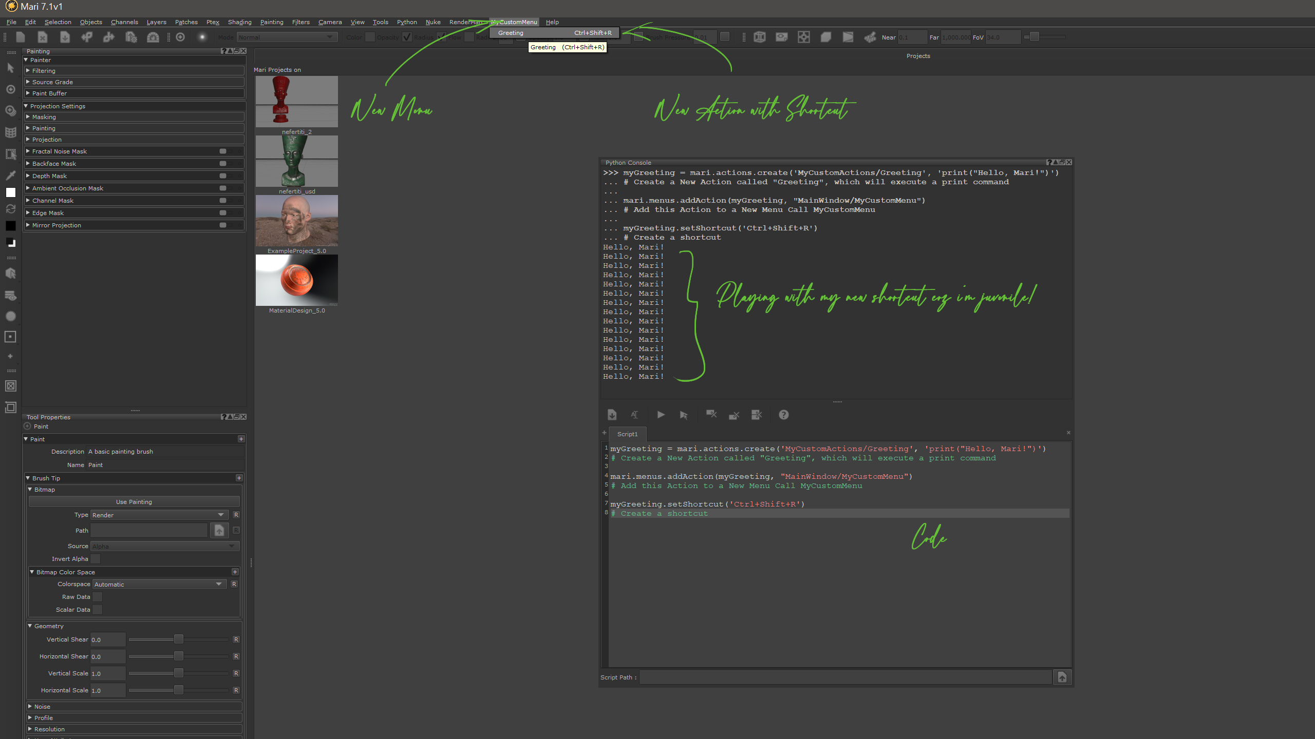Click the run script play icon
Image resolution: width=1315 pixels, height=739 pixels.
661,415
